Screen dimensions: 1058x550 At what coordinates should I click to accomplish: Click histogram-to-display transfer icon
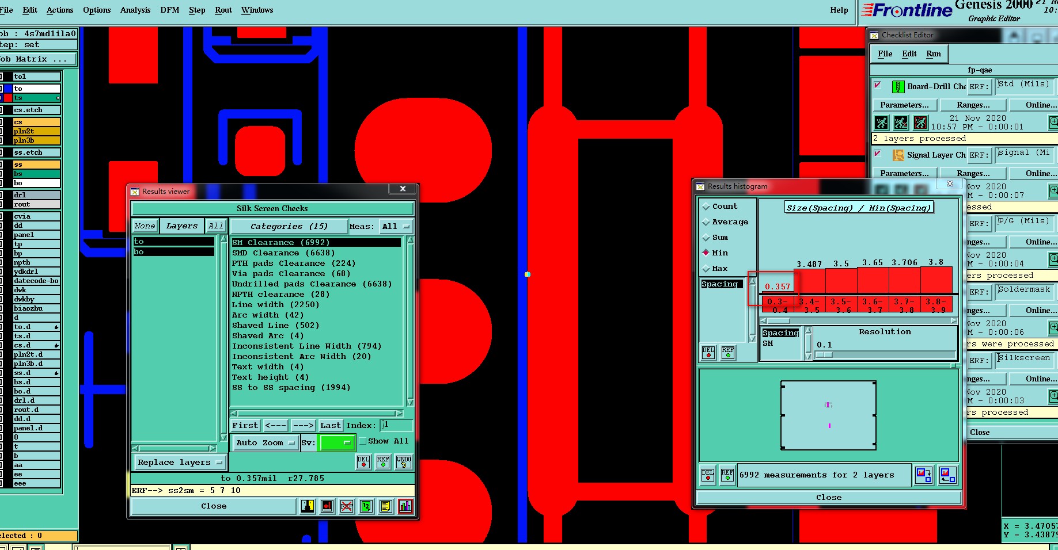pos(924,475)
